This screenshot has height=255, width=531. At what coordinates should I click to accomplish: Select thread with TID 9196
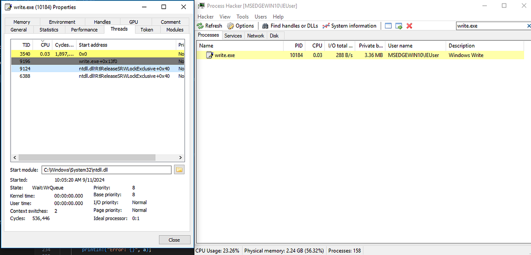[97, 61]
